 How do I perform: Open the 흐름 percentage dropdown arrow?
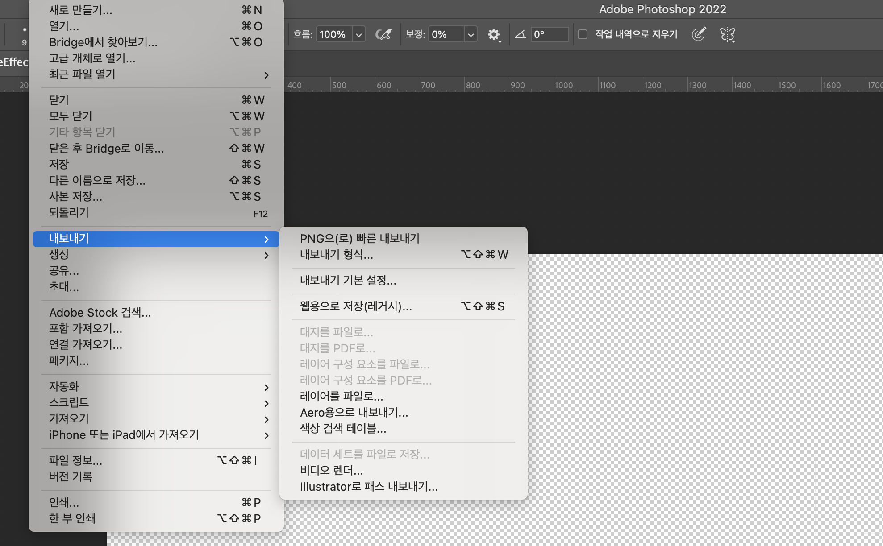pyautogui.click(x=358, y=35)
